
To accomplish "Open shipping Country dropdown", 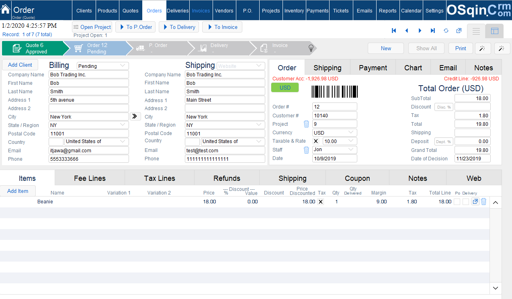I will click(x=233, y=141).
